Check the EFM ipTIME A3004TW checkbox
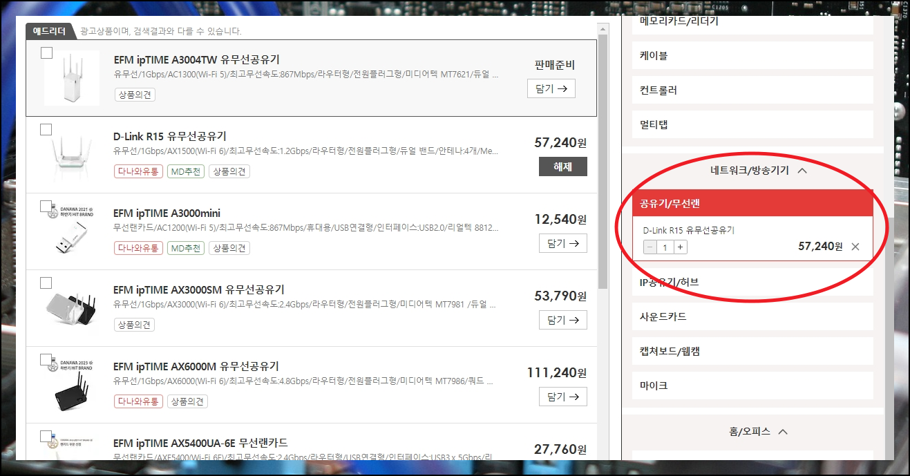910x476 pixels. tap(46, 53)
